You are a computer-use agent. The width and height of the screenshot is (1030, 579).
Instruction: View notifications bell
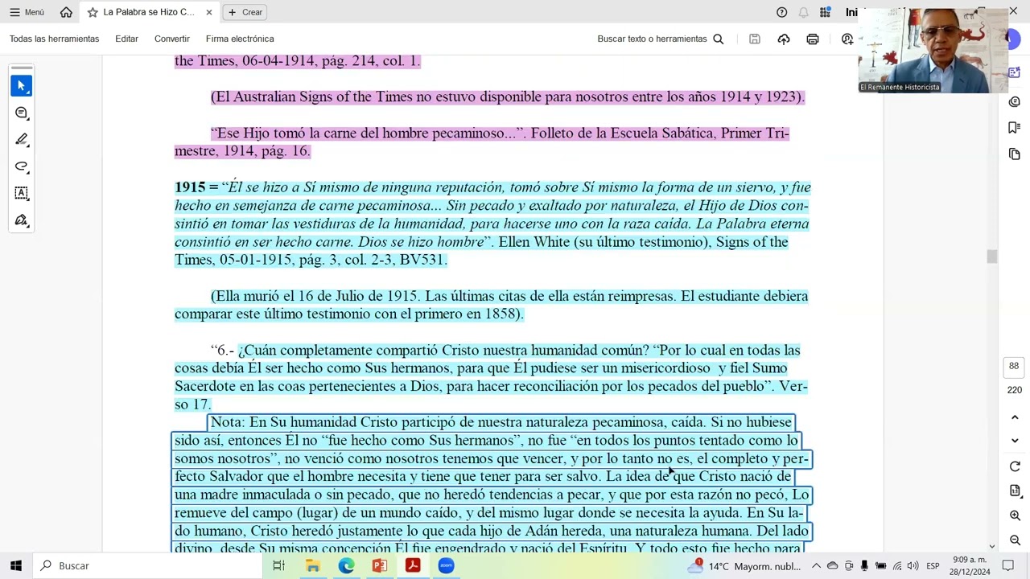pos(803,12)
